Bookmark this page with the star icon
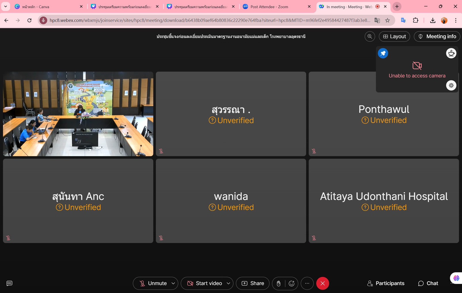 pos(387,20)
